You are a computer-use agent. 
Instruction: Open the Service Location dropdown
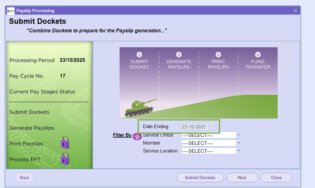[x=238, y=151]
